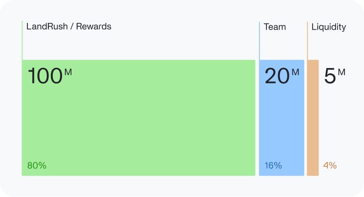
Task: Click the 20 value in the blue bar
Action: [x=277, y=76]
